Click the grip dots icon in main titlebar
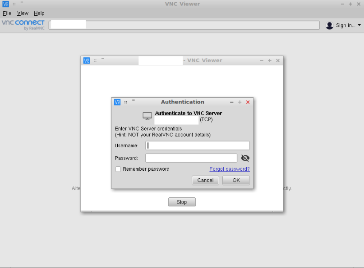The image size is (364, 268). (14, 4)
